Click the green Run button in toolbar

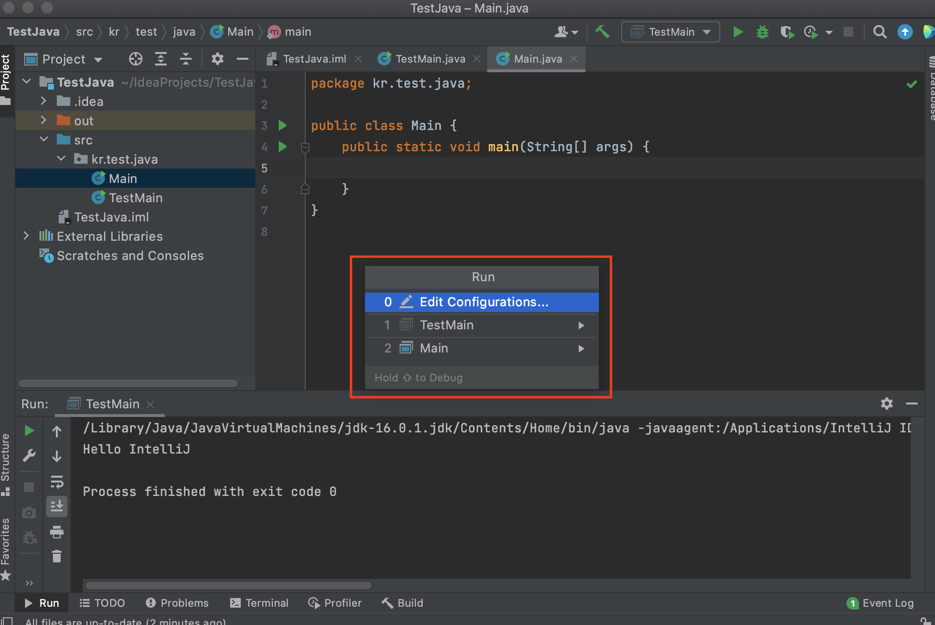click(737, 32)
